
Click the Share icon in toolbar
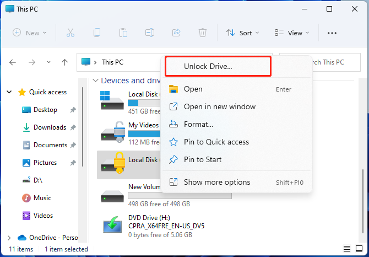176,33
